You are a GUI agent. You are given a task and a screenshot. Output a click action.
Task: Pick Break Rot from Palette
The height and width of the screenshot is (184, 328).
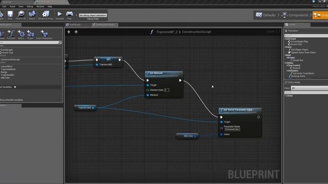[298, 60]
